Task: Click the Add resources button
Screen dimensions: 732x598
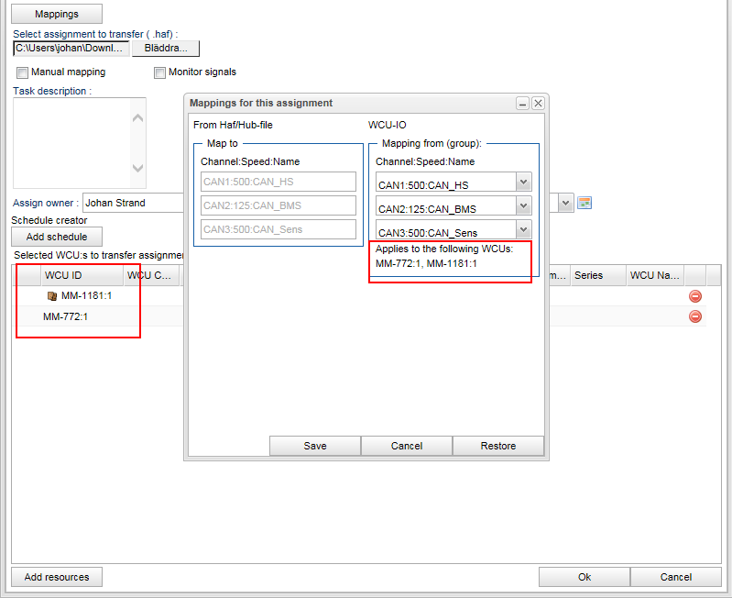Action: point(57,577)
